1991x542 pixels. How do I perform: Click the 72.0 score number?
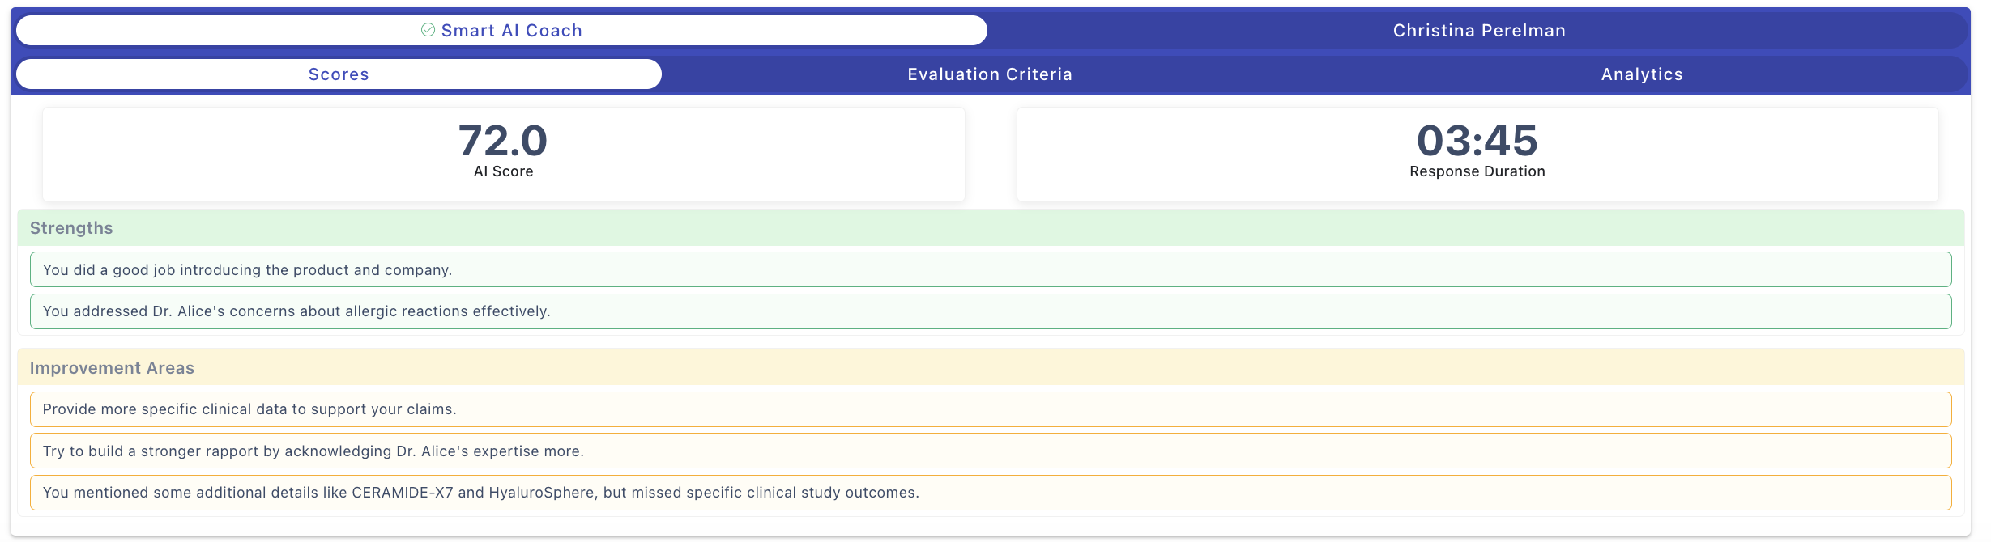pyautogui.click(x=503, y=141)
